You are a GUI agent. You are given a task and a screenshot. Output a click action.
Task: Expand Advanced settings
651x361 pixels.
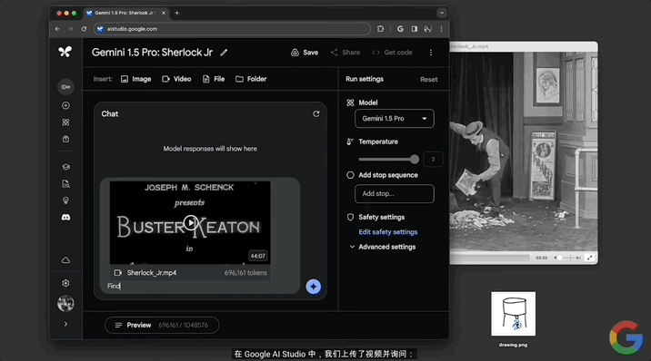[x=382, y=247]
